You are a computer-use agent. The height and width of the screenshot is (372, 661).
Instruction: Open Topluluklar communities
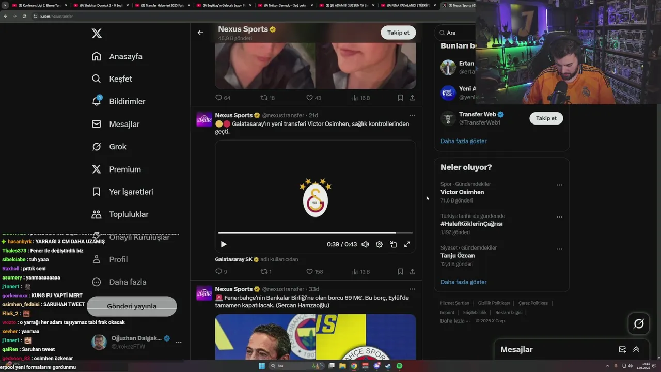pyautogui.click(x=120, y=214)
